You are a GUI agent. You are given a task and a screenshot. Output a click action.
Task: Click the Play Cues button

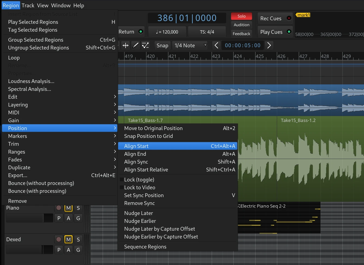pyautogui.click(x=275, y=32)
